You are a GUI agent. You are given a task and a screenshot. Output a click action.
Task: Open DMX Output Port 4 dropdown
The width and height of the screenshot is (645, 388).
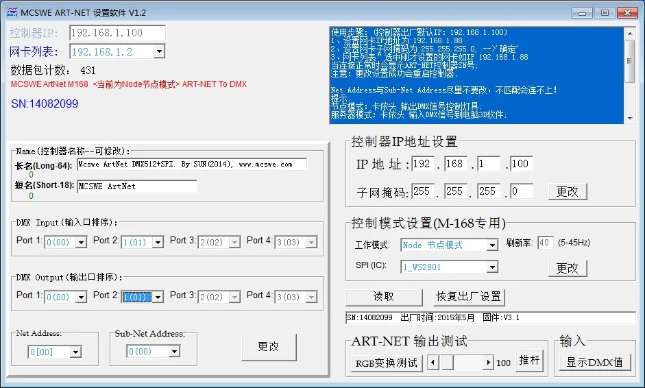click(311, 297)
